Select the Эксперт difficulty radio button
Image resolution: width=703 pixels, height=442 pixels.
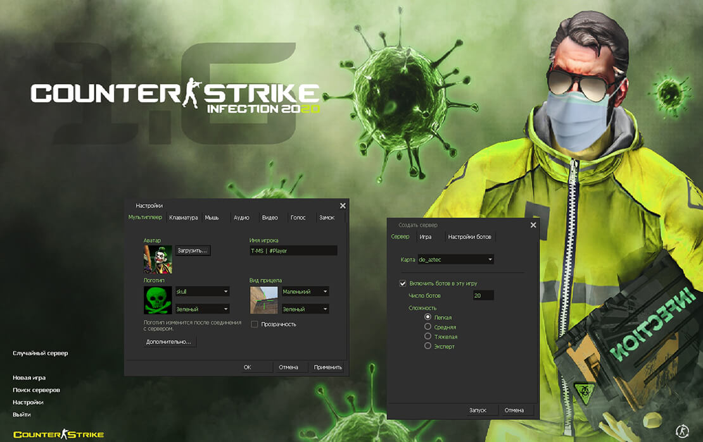point(427,345)
